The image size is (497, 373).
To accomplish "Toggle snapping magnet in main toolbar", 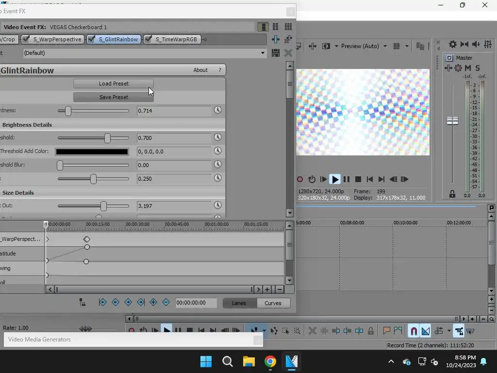I will [414, 331].
